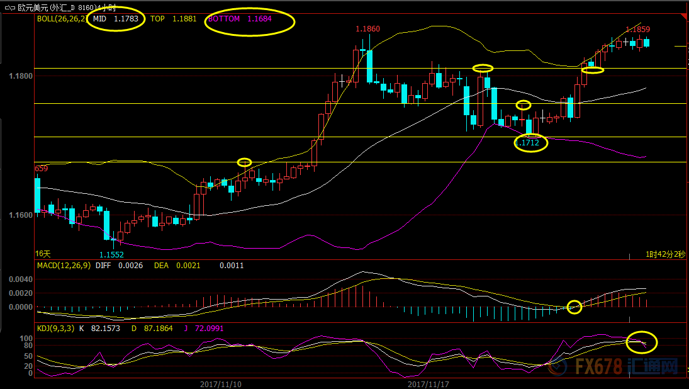
Task: Click the 20 KDJ axis label
Action: (29, 366)
